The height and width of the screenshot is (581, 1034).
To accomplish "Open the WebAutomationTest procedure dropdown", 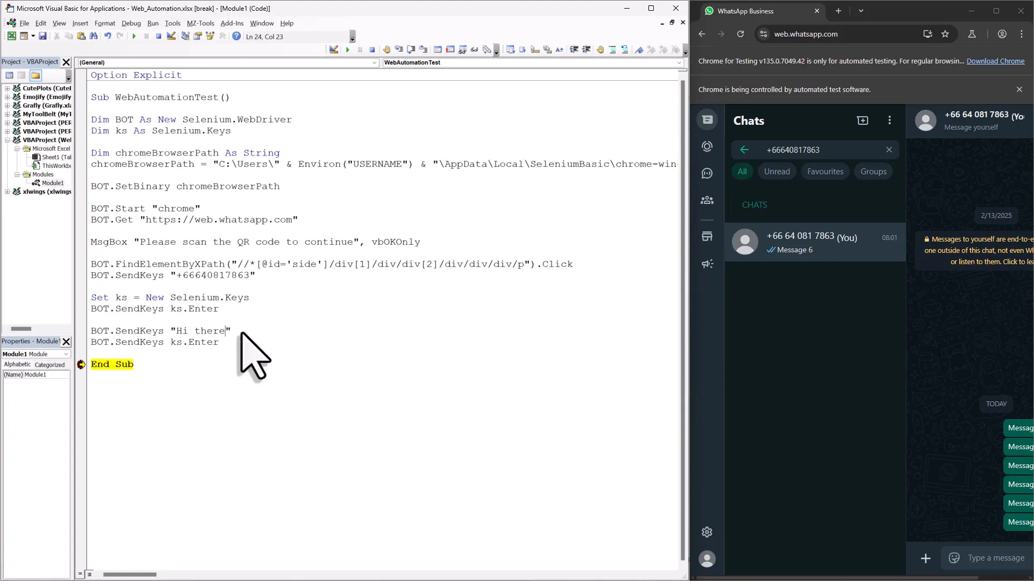I will [x=679, y=62].
